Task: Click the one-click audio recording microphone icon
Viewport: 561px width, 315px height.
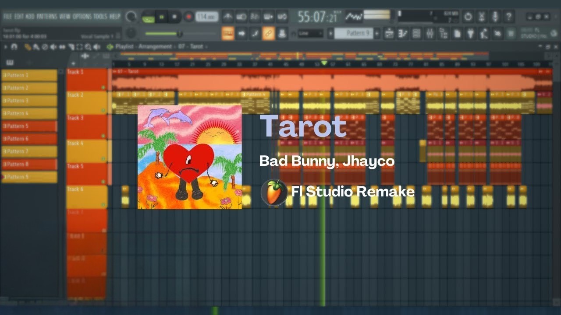Action: [495, 17]
